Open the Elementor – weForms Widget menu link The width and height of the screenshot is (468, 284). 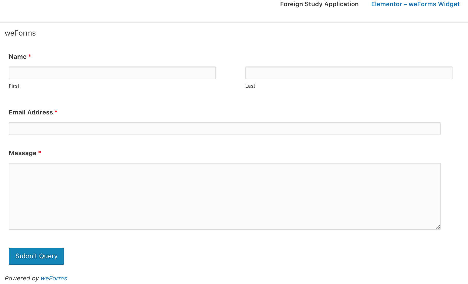pyautogui.click(x=415, y=4)
